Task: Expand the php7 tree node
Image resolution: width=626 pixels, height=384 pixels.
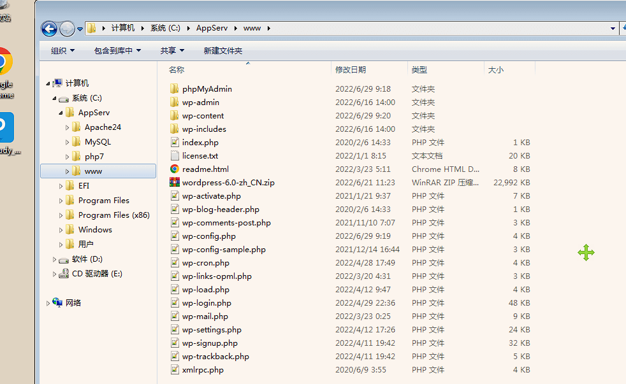Action: [67, 157]
